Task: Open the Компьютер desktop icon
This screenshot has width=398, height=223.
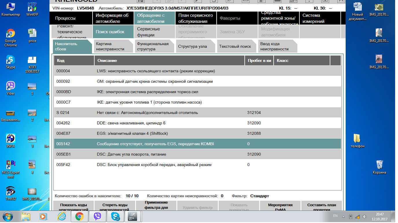Action: (x=11, y=9)
